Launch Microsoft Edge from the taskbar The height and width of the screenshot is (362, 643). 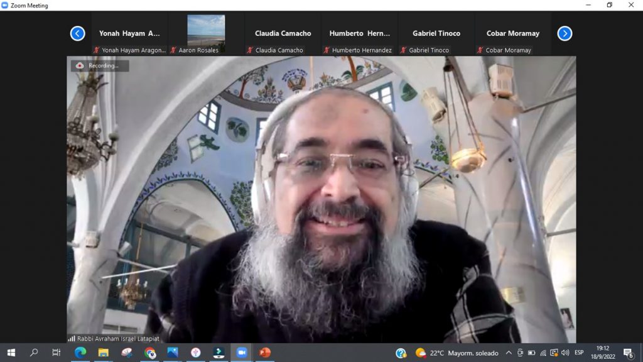coord(80,353)
